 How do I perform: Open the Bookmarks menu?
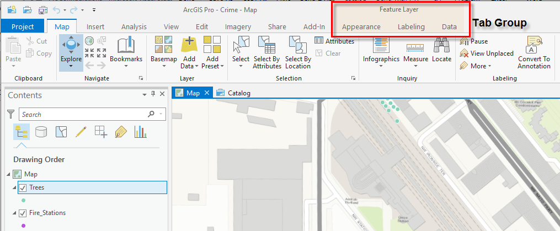pyautogui.click(x=126, y=52)
